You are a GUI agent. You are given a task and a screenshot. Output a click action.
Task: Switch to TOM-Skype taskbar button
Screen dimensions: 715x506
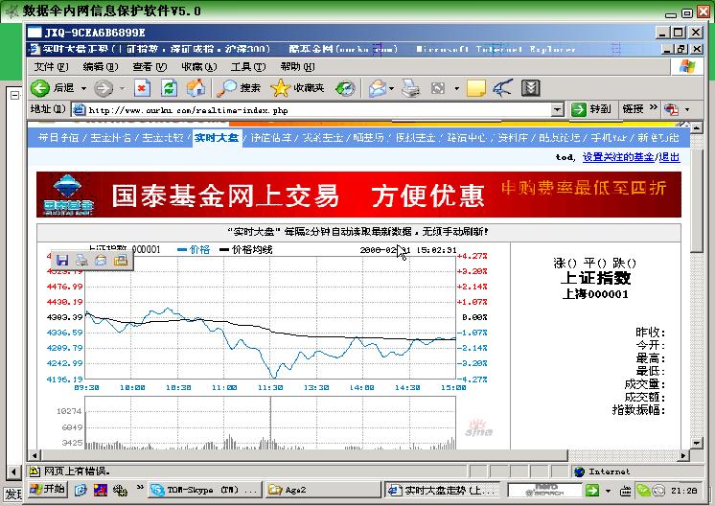[206, 490]
